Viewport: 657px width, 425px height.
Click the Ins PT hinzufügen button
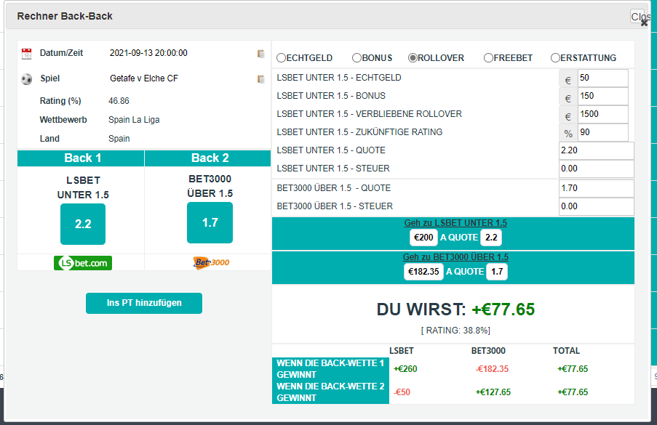pyautogui.click(x=144, y=303)
